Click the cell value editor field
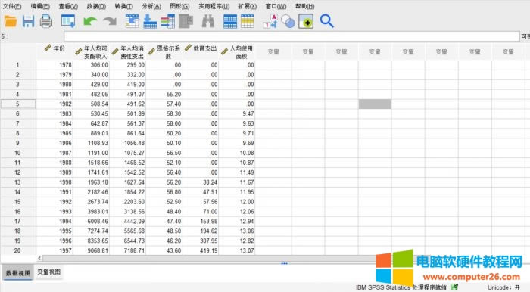 pyautogui.click(x=291, y=36)
